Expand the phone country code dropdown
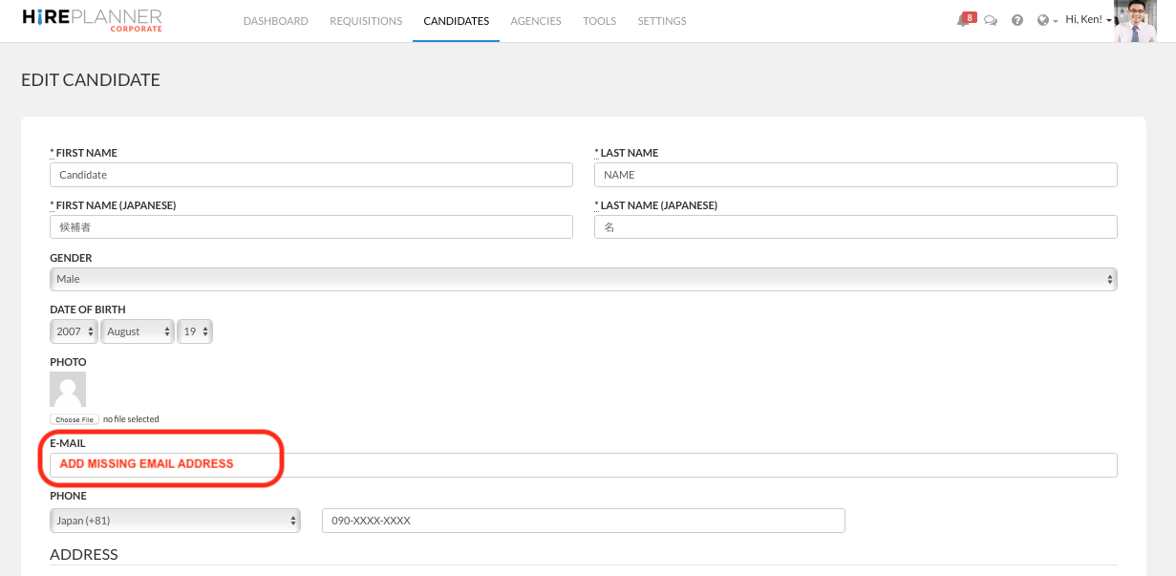This screenshot has height=576, width=1176. pyautogui.click(x=175, y=521)
